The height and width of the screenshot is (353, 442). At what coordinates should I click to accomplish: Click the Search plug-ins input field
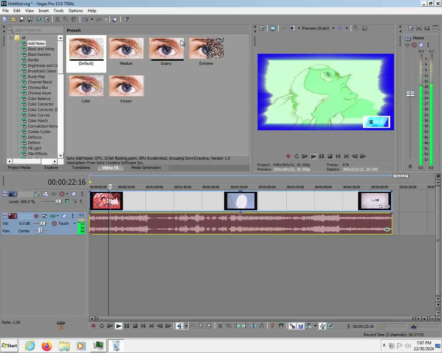coord(35,30)
